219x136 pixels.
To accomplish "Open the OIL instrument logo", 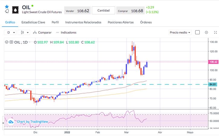I will [15, 10].
